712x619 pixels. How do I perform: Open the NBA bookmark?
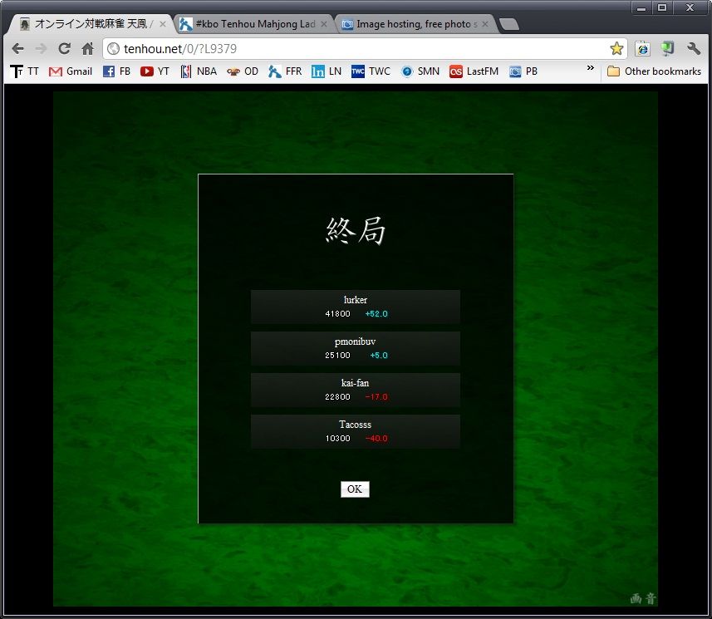[199, 71]
